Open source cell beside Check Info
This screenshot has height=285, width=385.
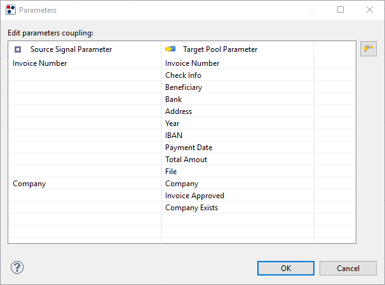click(85, 75)
